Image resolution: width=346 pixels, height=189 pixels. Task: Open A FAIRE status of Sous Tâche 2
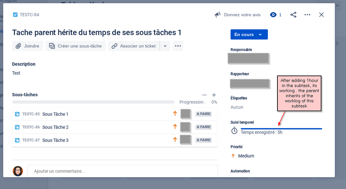point(203,127)
